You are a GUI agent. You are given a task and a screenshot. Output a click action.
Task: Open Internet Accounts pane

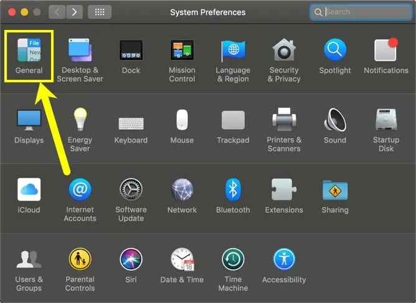coord(80,200)
